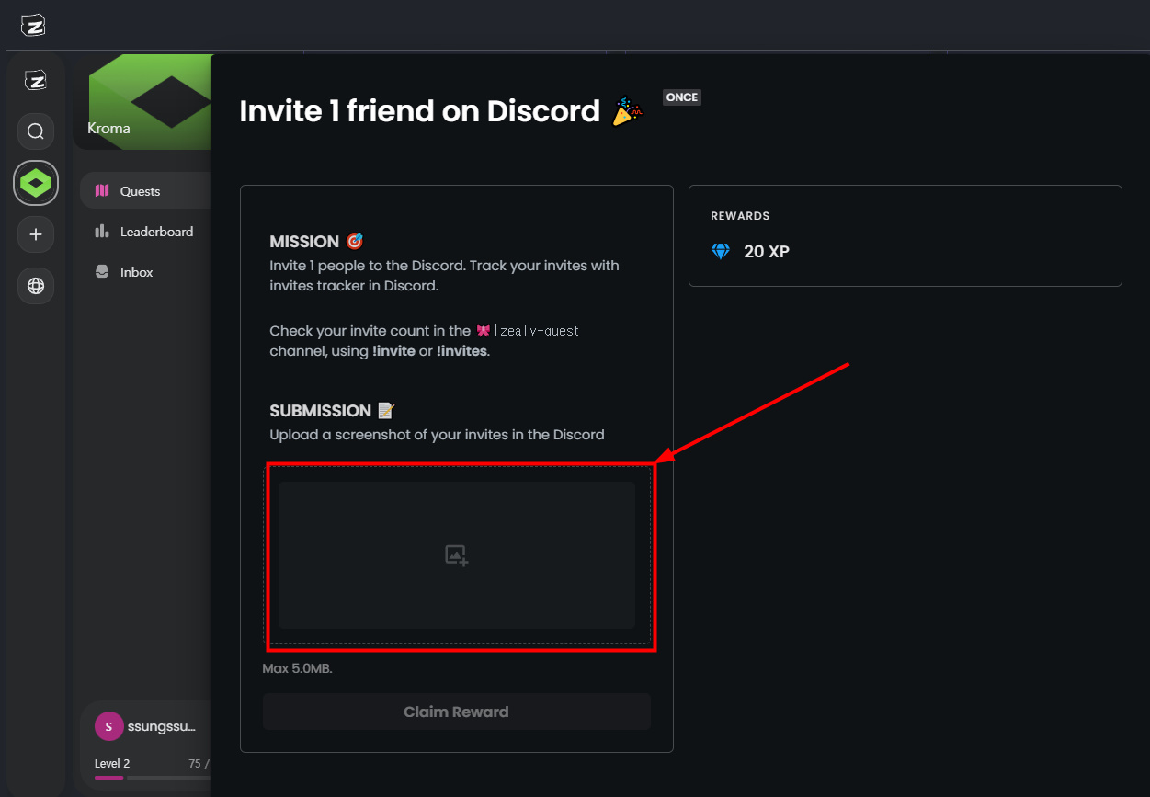
Task: Click the Level 2 label
Action: [x=112, y=763]
